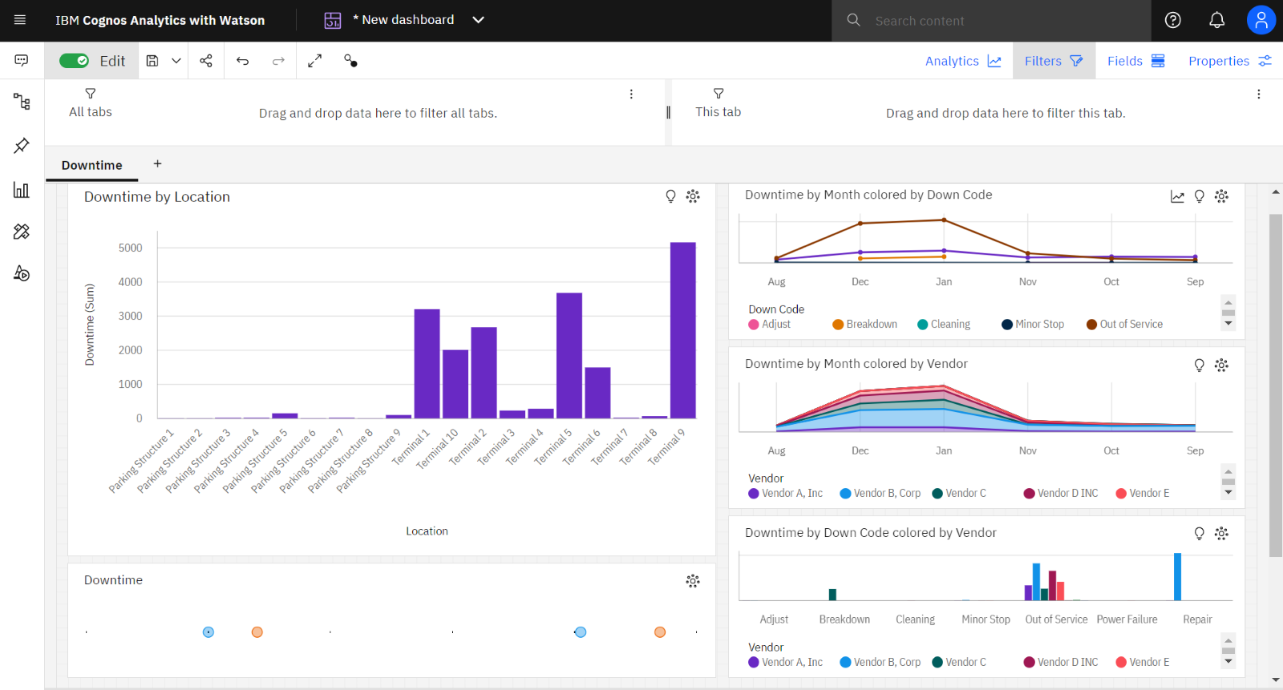Open the Assistant chat icon in sidebar
Image resolution: width=1283 pixels, height=690 pixels.
tap(22, 61)
